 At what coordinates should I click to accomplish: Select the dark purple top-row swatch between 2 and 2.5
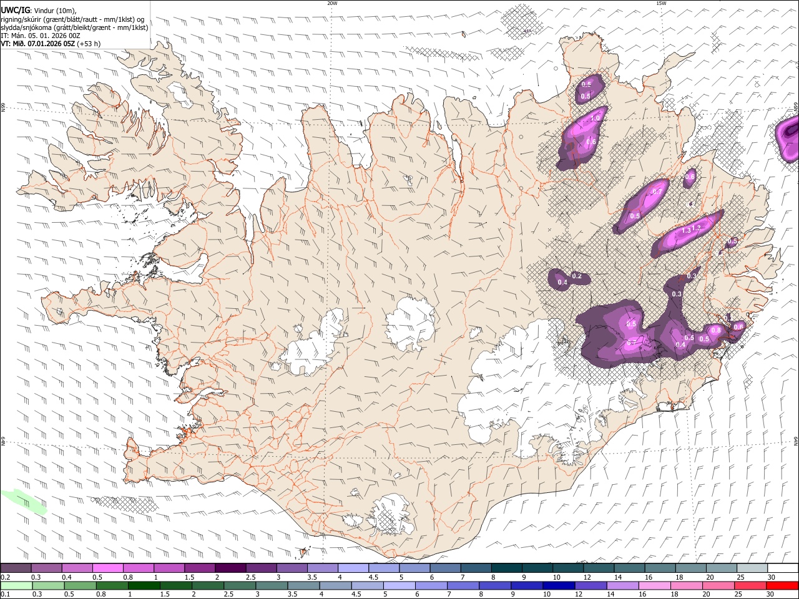click(x=230, y=568)
